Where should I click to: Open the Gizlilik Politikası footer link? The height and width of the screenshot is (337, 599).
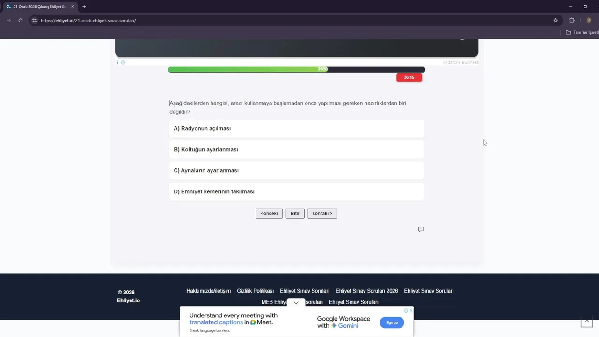tap(255, 291)
